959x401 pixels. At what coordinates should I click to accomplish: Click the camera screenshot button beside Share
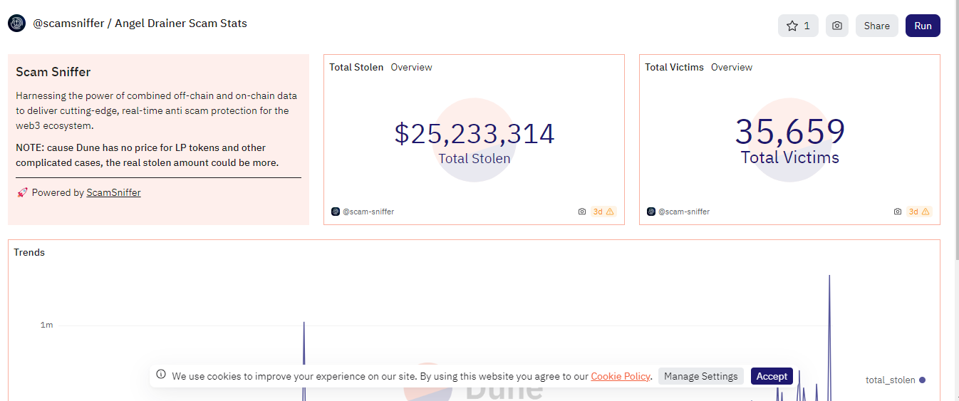(x=837, y=26)
